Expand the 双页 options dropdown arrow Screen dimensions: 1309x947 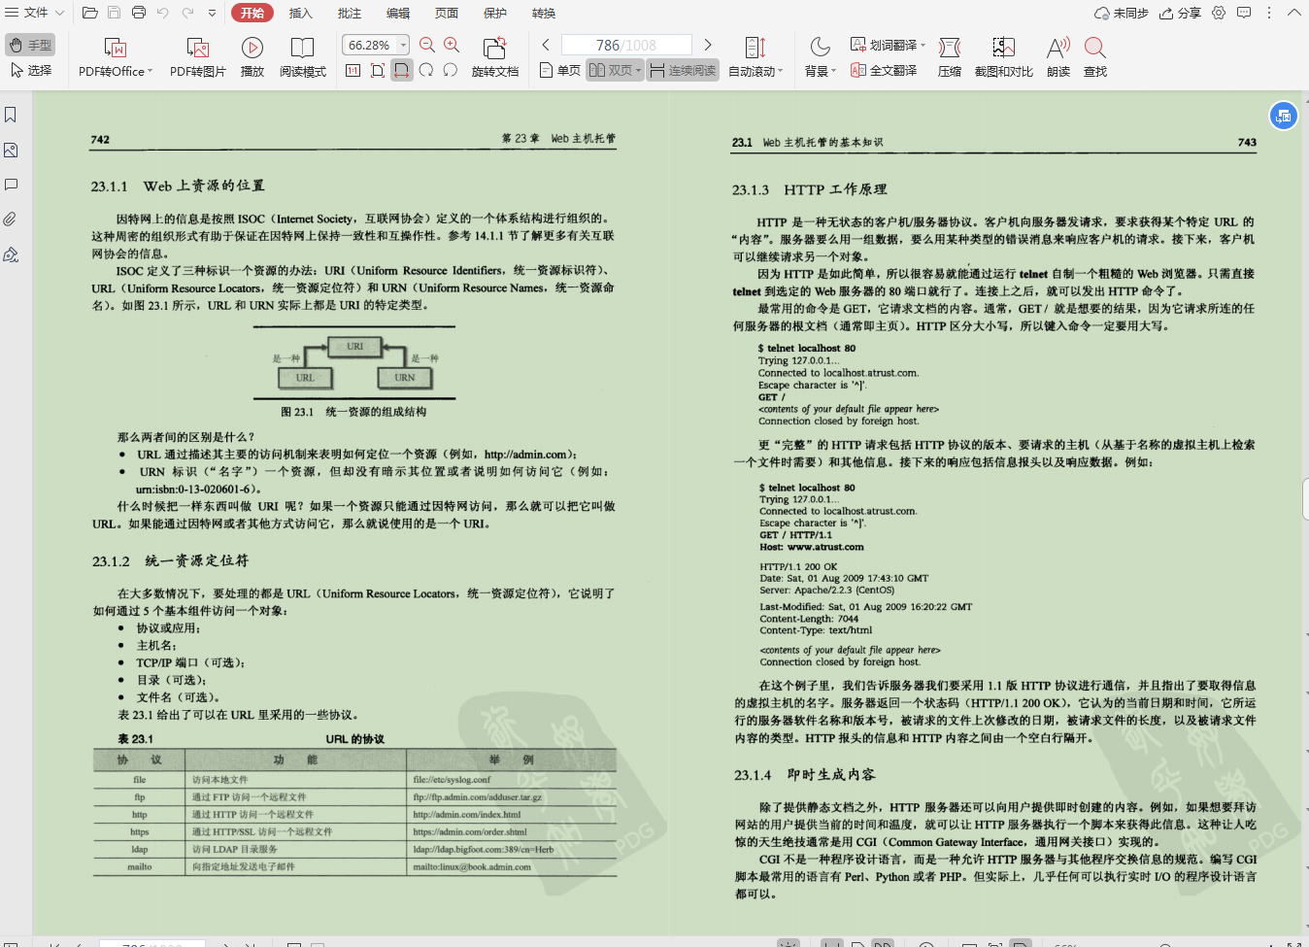click(x=638, y=70)
